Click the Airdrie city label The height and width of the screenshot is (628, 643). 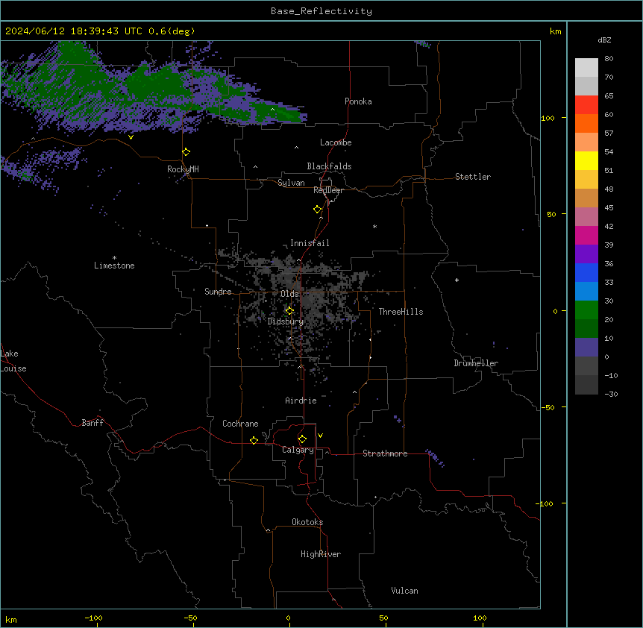[301, 401]
